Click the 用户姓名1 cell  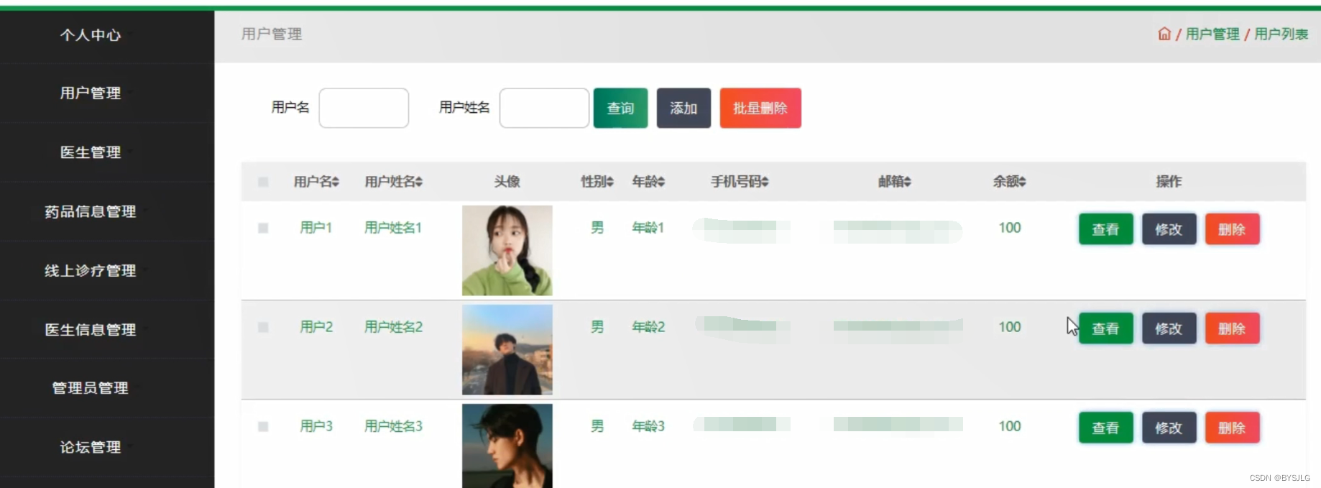coord(393,228)
